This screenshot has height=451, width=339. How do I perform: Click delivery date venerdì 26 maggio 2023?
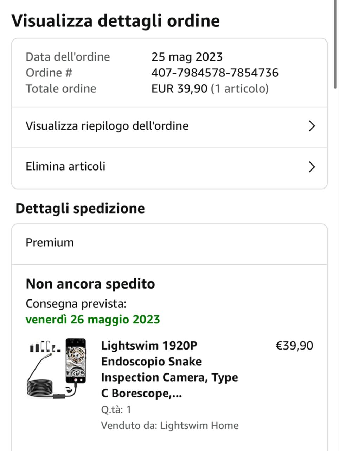click(x=93, y=320)
